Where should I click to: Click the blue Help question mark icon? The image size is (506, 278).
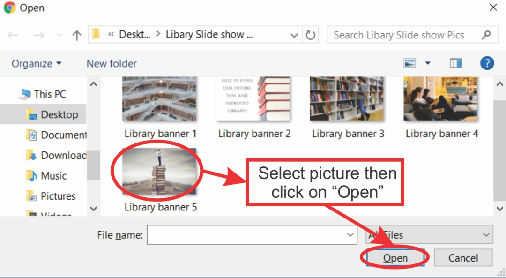[487, 63]
